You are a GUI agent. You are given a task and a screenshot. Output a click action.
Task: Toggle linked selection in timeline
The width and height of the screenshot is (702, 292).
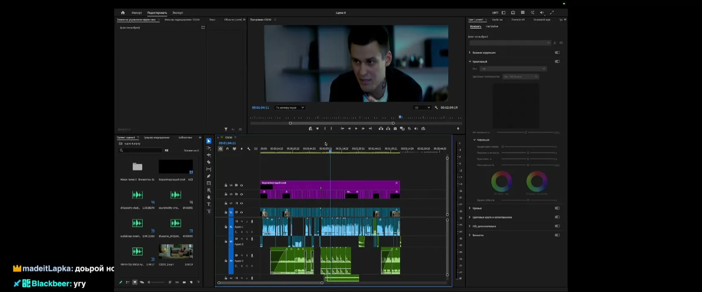tap(234, 149)
